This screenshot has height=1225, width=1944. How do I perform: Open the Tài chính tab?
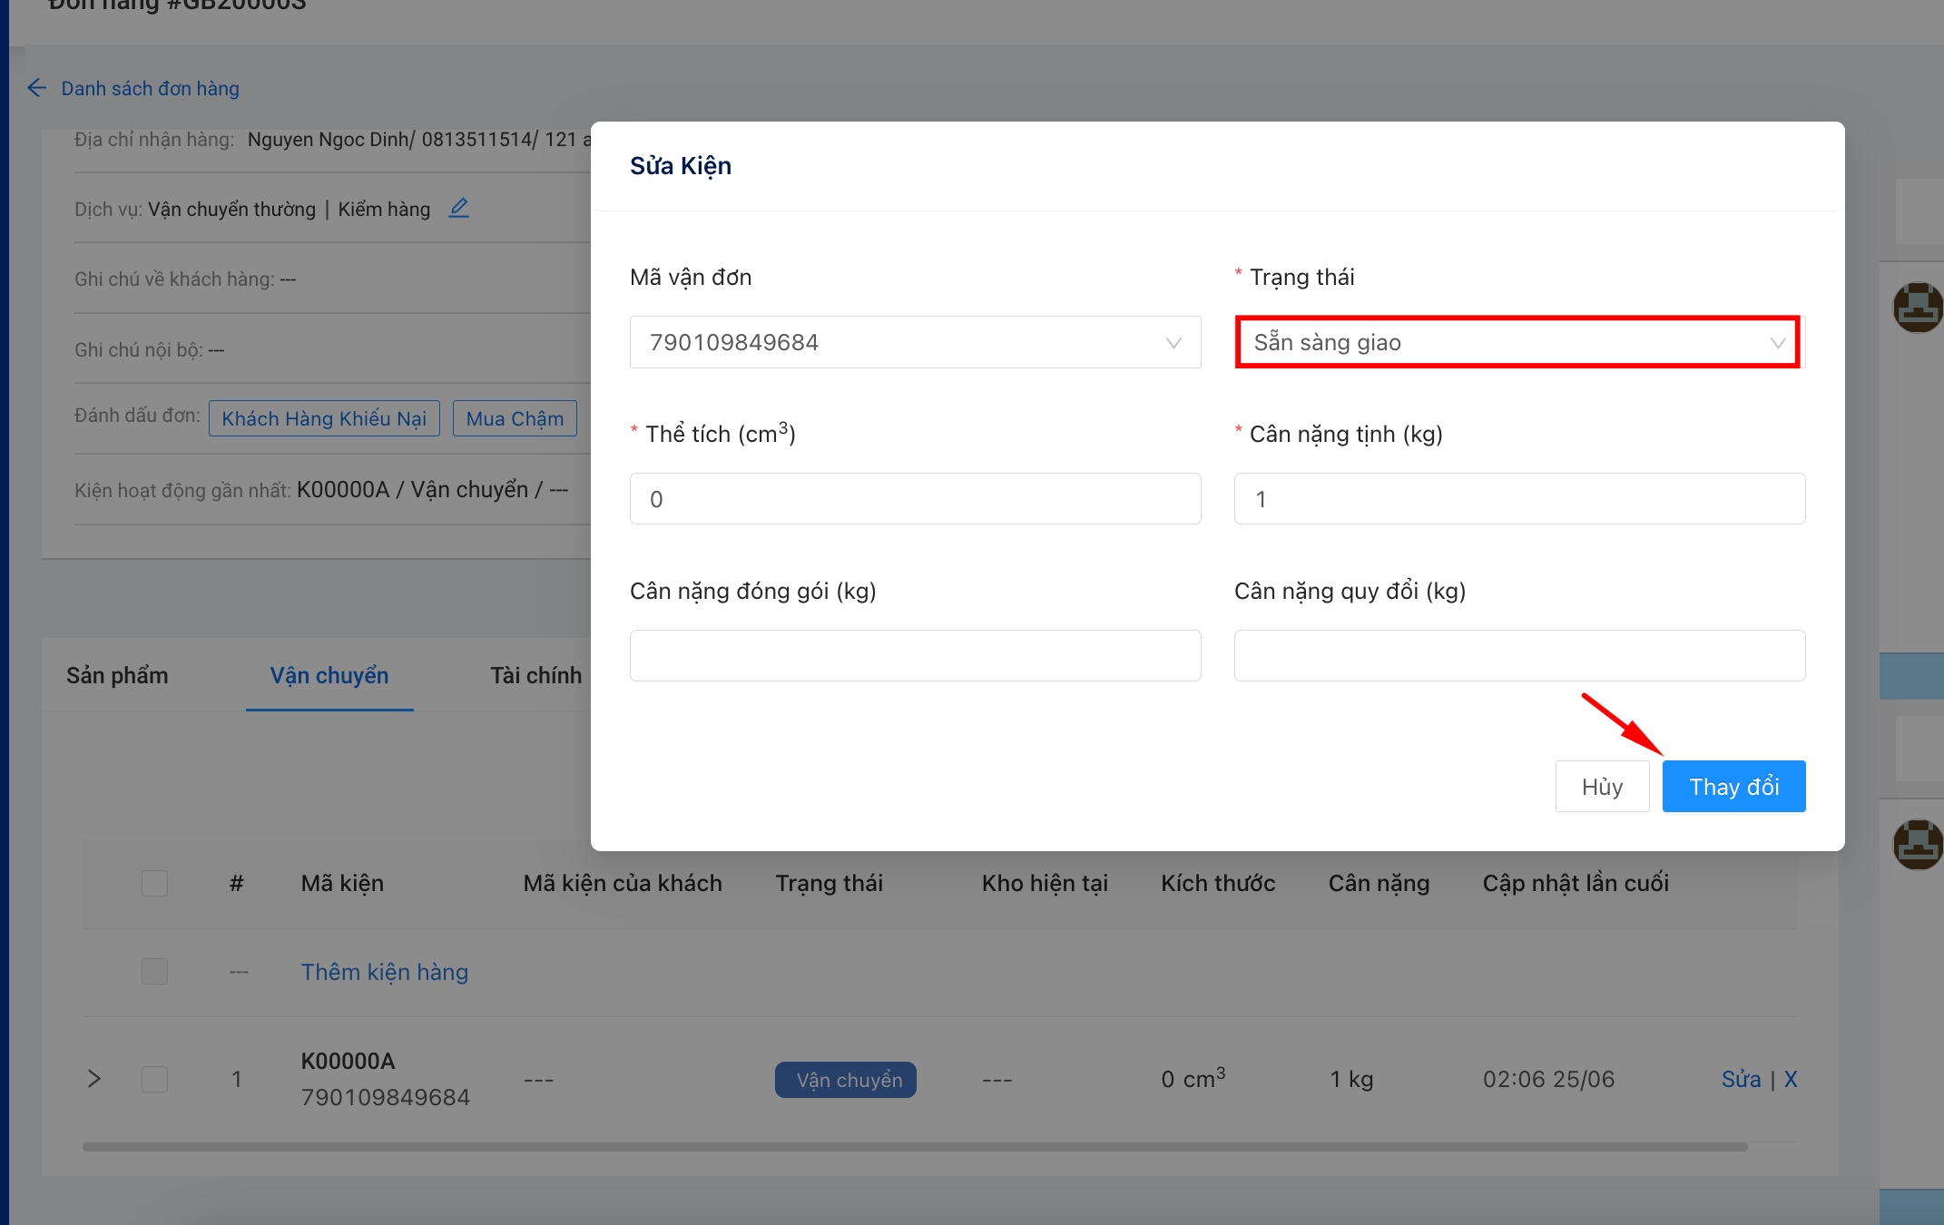point(535,675)
